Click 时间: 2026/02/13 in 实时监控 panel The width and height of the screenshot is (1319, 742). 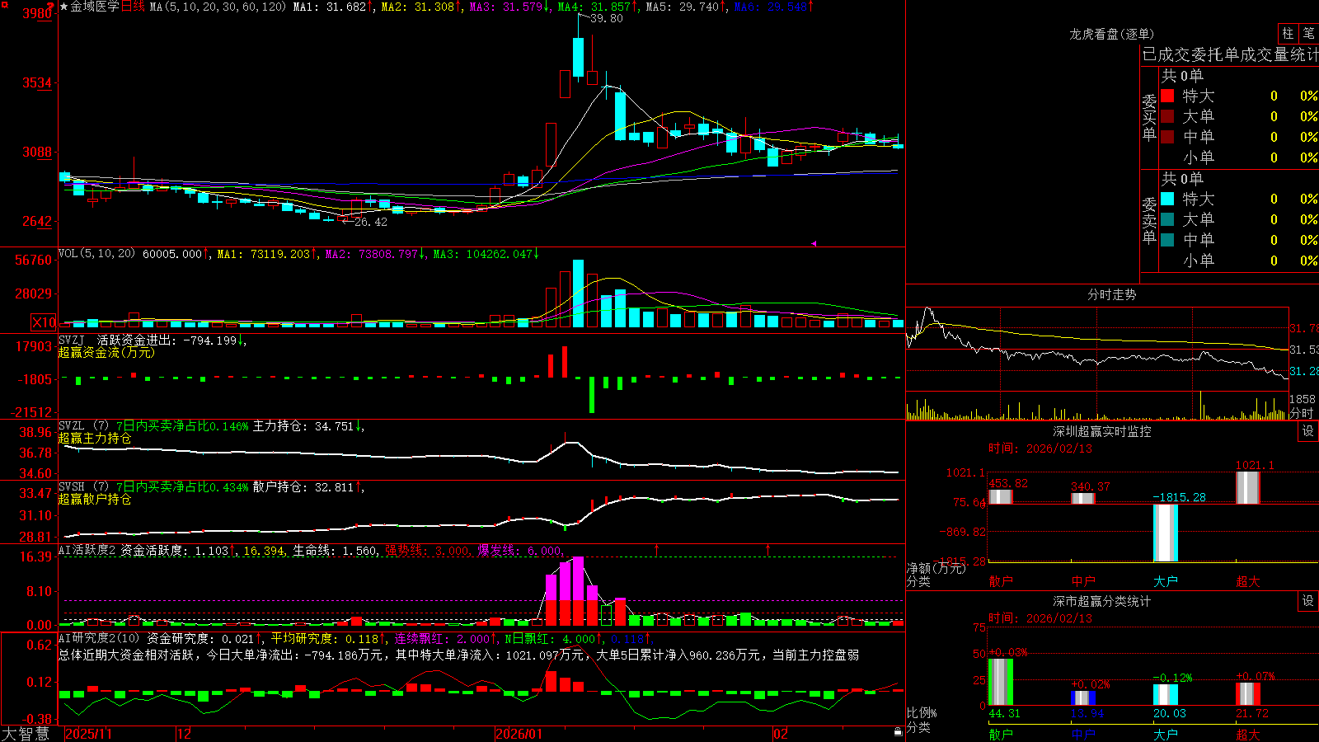pos(1040,448)
